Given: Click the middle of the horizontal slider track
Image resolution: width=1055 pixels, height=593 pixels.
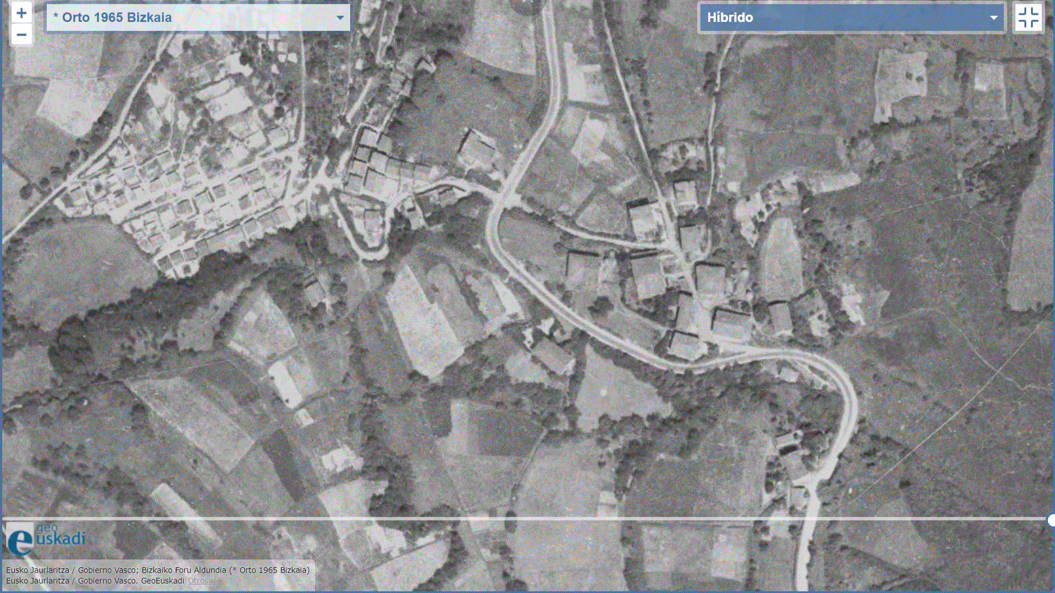Looking at the screenshot, I should click(x=525, y=518).
